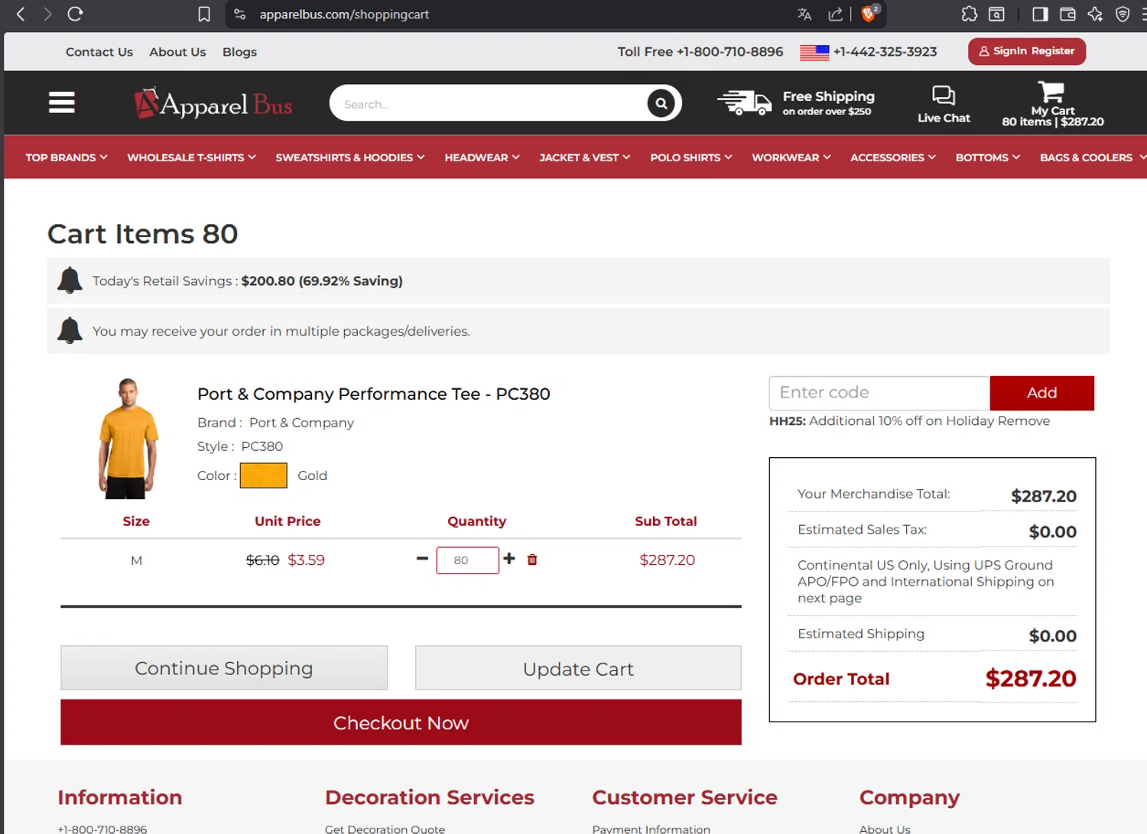The width and height of the screenshot is (1147, 834).
Task: Decrease quantity with the minus icon
Action: pos(422,559)
